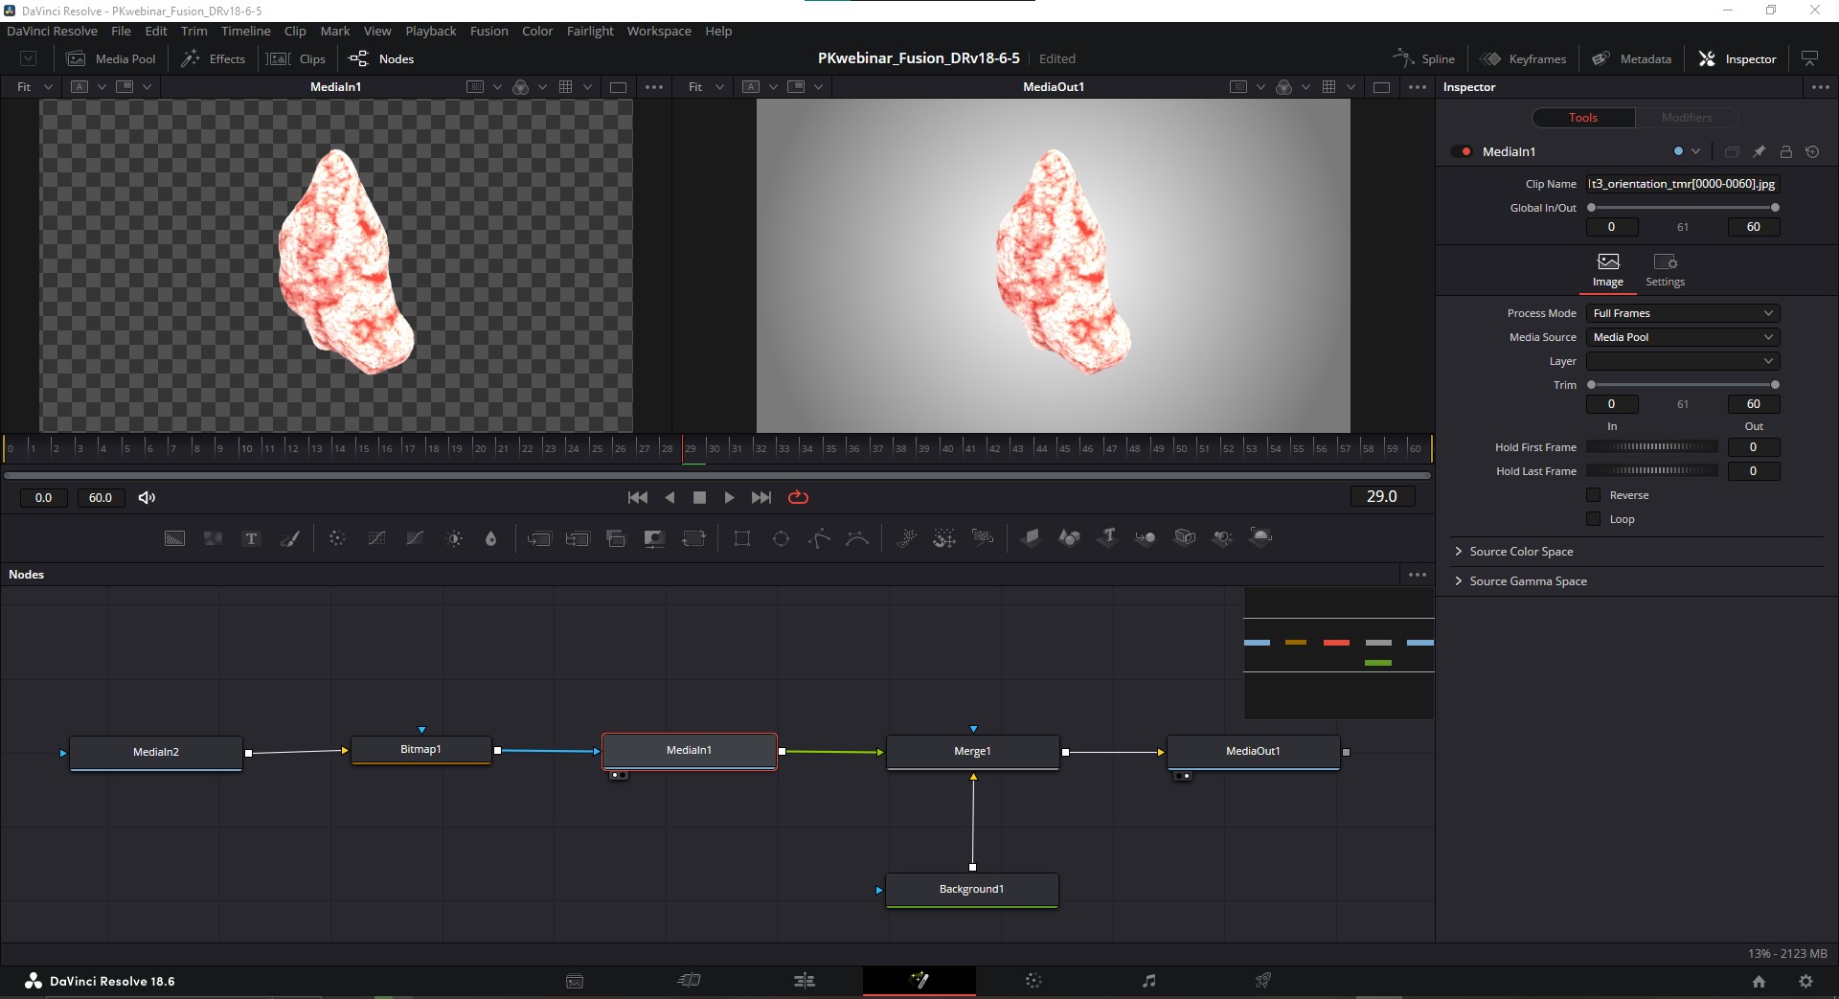Select the Image inspector tab
This screenshot has width=1839, height=999.
click(1607, 270)
